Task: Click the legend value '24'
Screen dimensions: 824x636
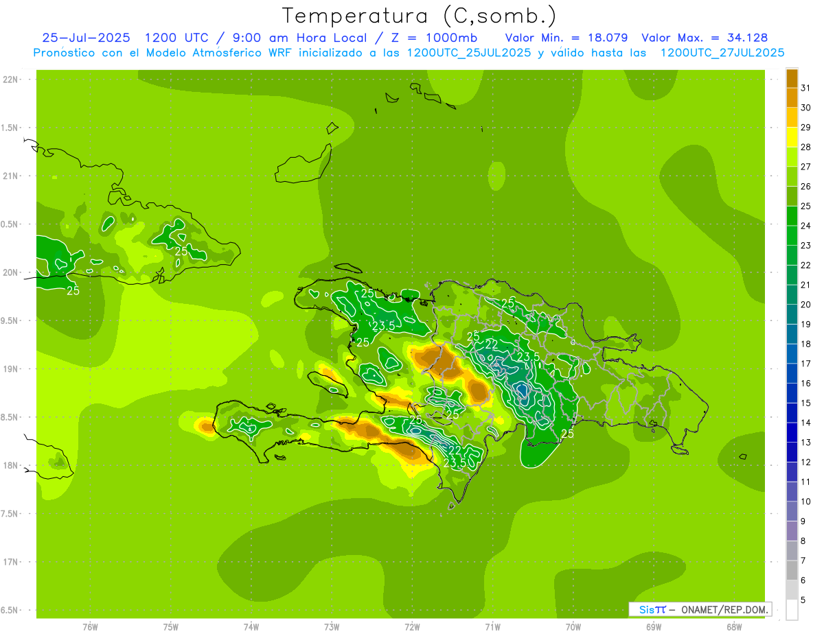Action: click(806, 226)
